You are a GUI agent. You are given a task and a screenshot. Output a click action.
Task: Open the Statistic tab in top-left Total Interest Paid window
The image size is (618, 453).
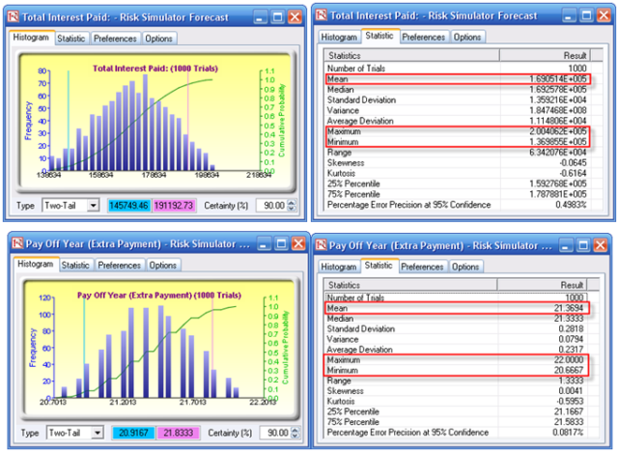point(71,39)
